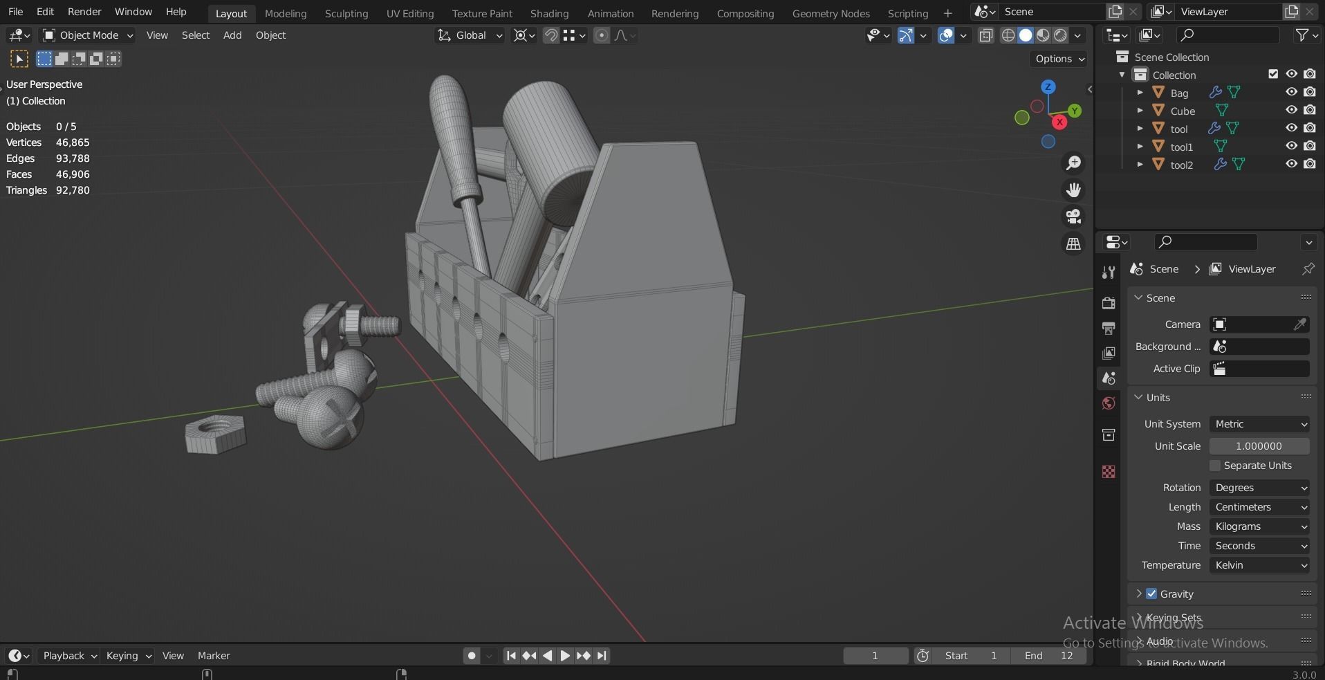This screenshot has height=680, width=1325.
Task: Open Global transform orientation dropdown
Action: pos(470,35)
